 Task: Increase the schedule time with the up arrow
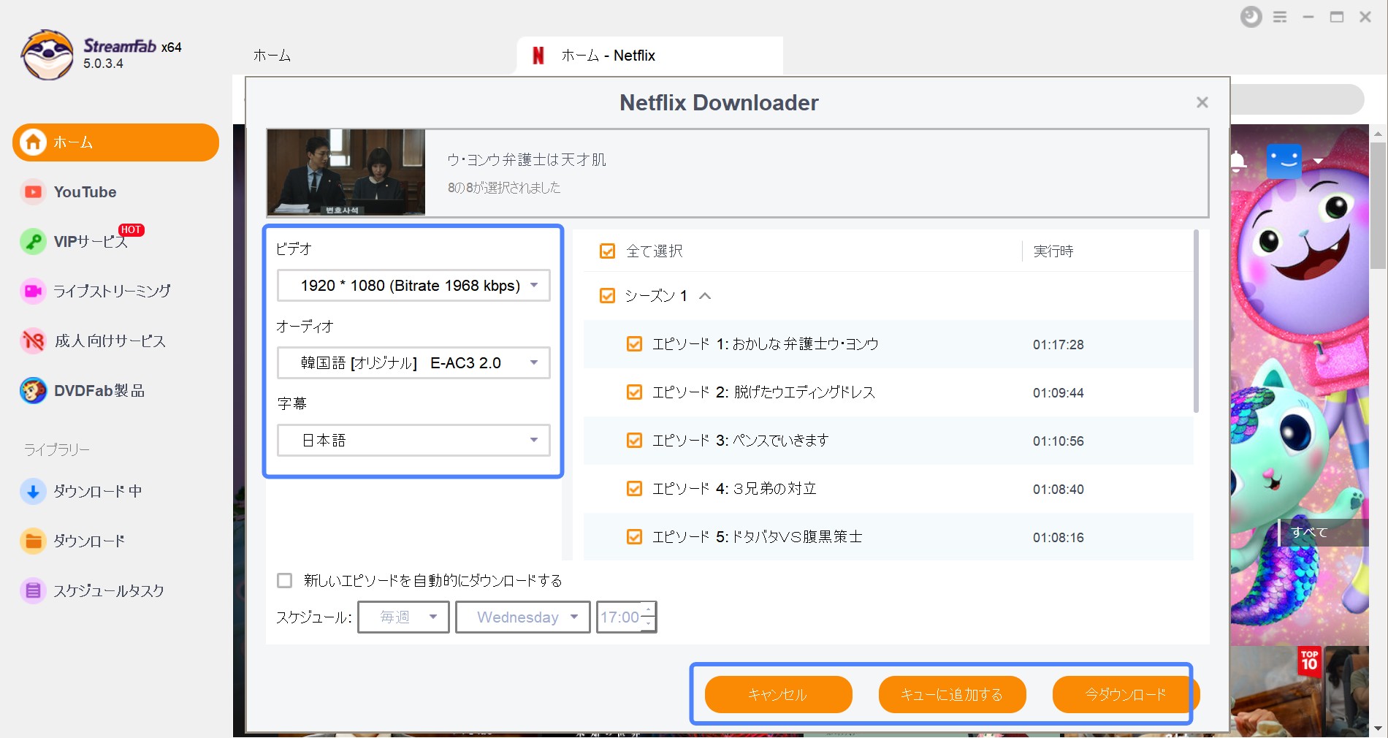[x=649, y=609]
